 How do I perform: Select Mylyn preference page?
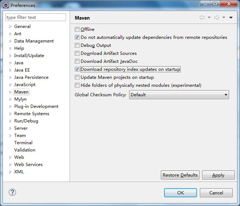pyautogui.click(x=20, y=99)
